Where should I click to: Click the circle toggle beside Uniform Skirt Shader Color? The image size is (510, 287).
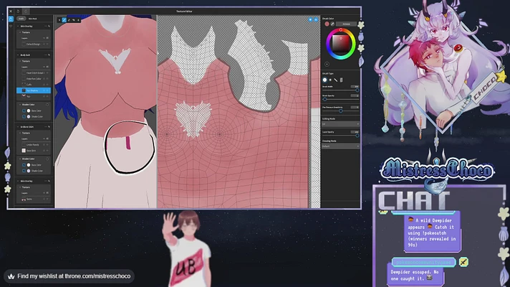point(47,159)
